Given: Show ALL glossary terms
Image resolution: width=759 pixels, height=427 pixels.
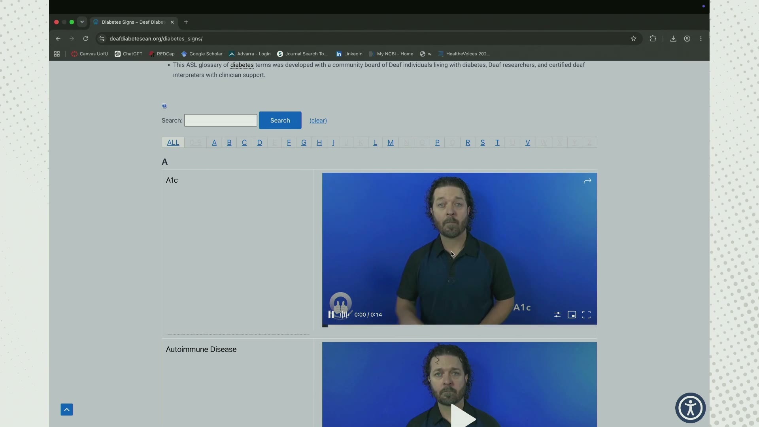Looking at the screenshot, I should point(173,143).
